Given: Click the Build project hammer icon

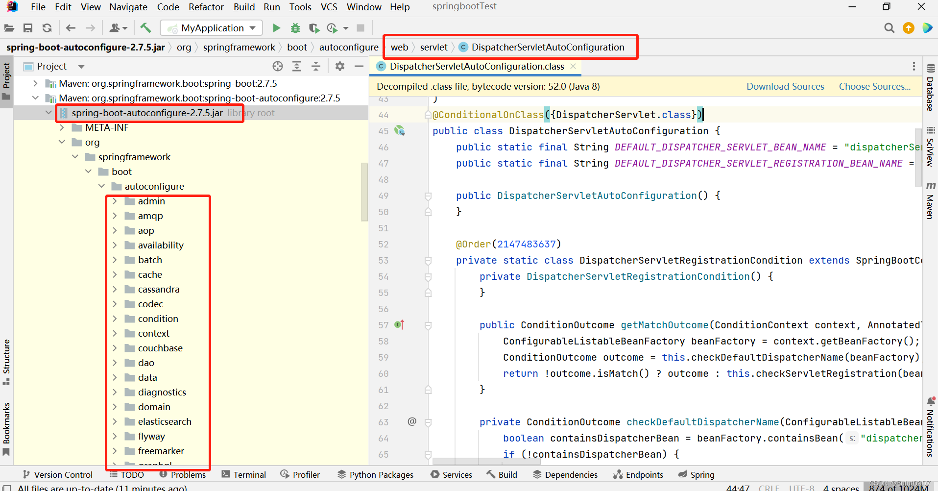Looking at the screenshot, I should pos(145,28).
